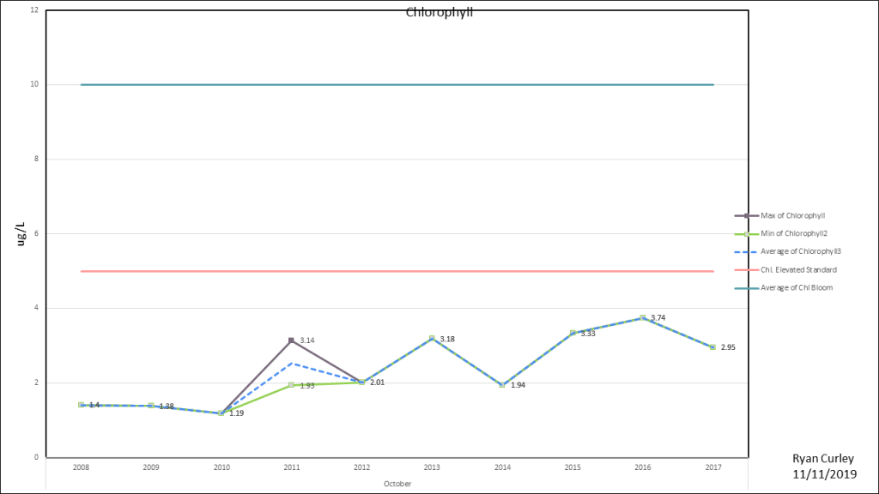
Task: Click the 1.94 data point marker for 2014
Action: coord(502,385)
